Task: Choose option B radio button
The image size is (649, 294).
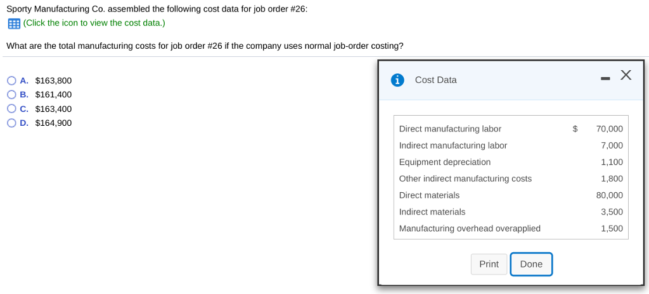Action: pyautogui.click(x=11, y=95)
